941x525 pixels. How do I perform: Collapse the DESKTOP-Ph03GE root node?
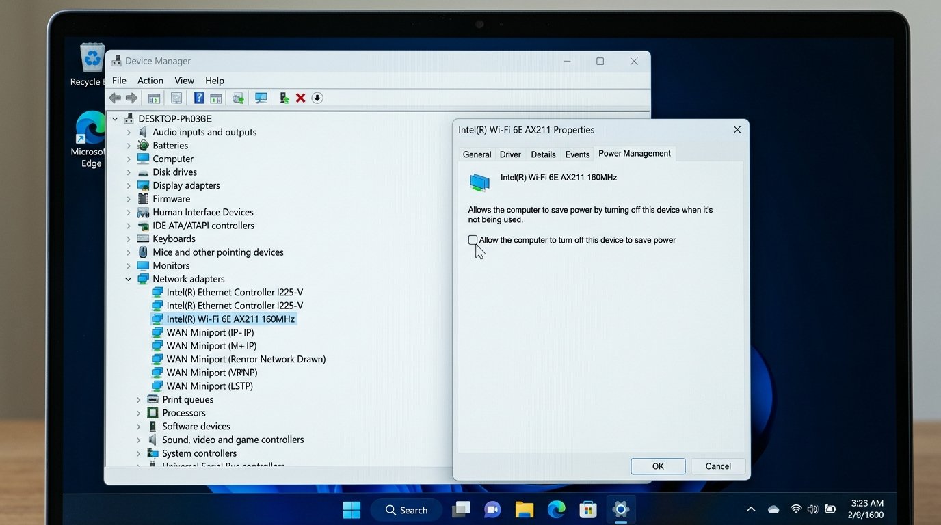(115, 119)
